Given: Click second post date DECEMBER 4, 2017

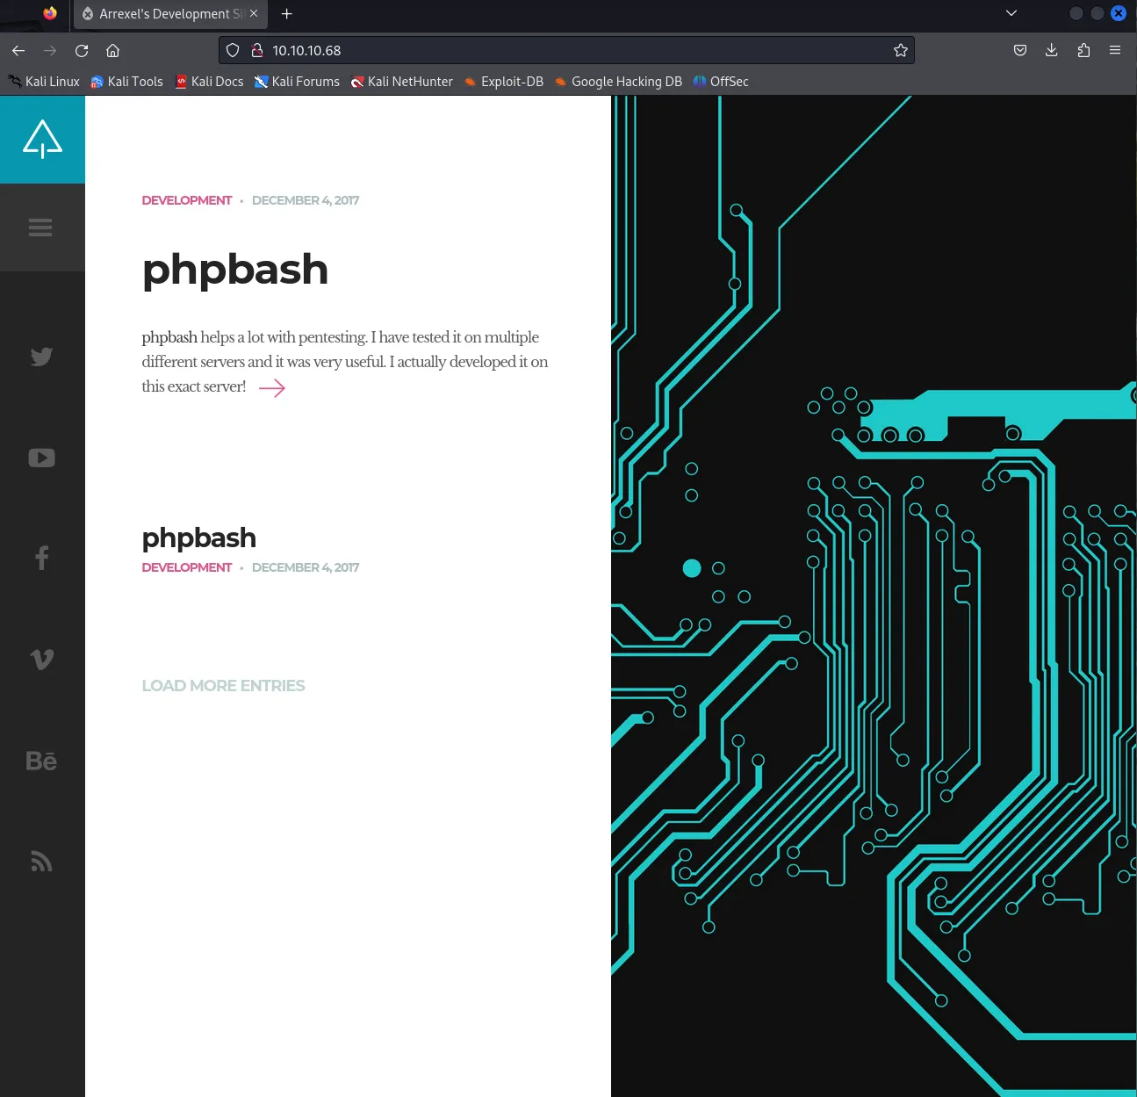Looking at the screenshot, I should 306,567.
